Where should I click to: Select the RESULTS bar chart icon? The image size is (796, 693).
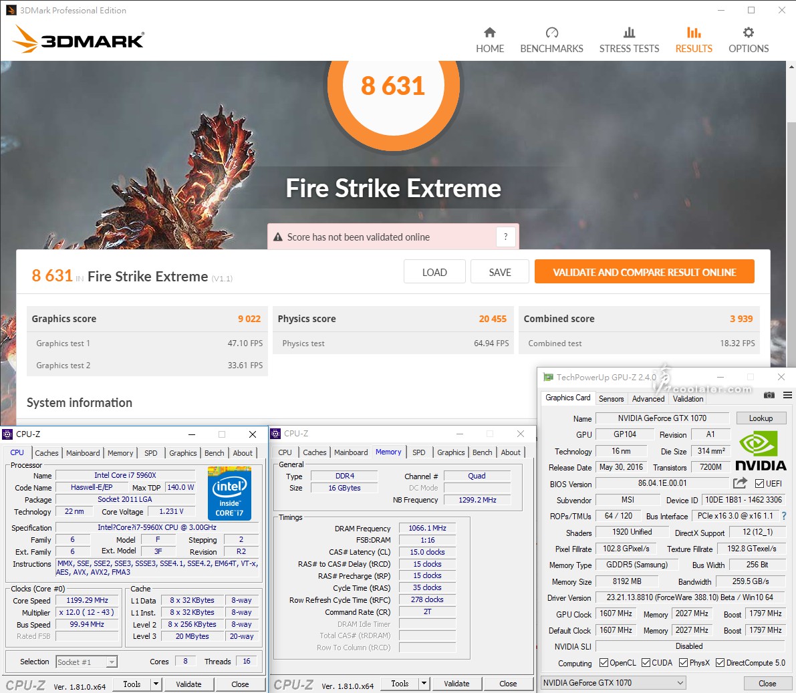coord(694,33)
